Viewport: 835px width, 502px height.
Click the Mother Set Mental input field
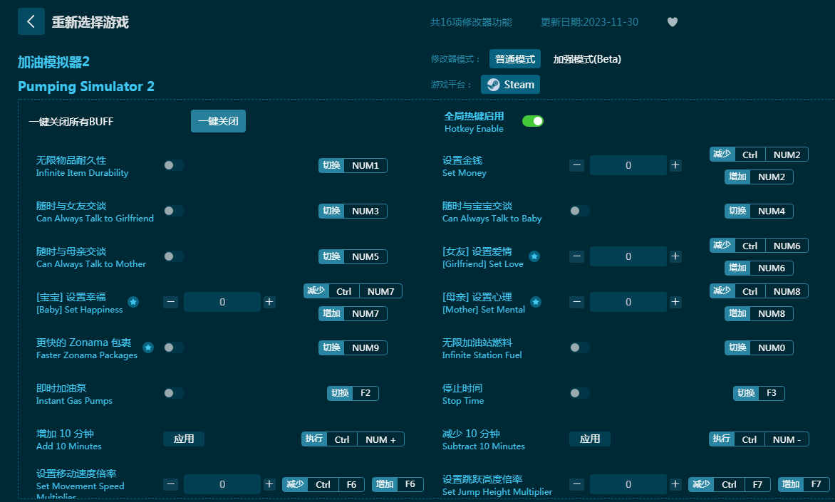point(628,303)
